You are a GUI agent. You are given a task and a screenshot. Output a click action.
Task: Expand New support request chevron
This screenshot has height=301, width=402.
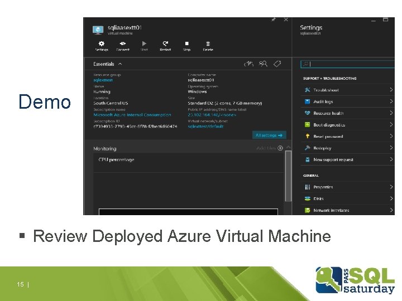(391, 159)
